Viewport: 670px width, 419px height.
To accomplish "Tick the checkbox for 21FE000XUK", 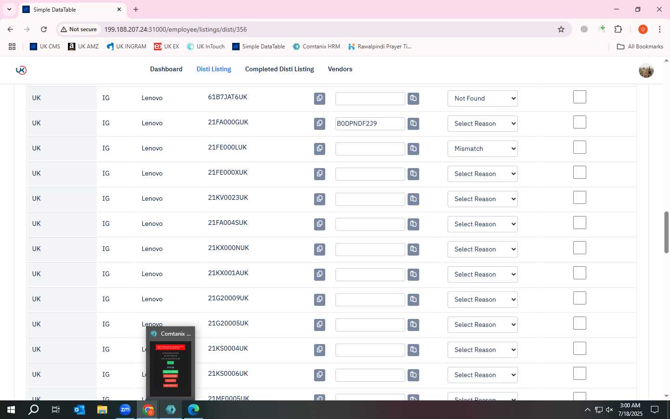I will coord(580,172).
